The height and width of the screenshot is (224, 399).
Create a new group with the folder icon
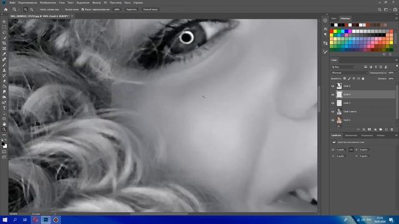pyautogui.click(x=381, y=129)
